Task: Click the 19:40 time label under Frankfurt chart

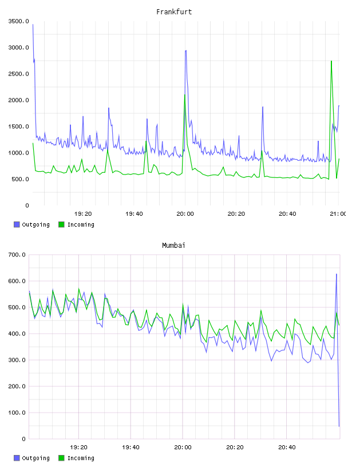Action: tap(134, 214)
